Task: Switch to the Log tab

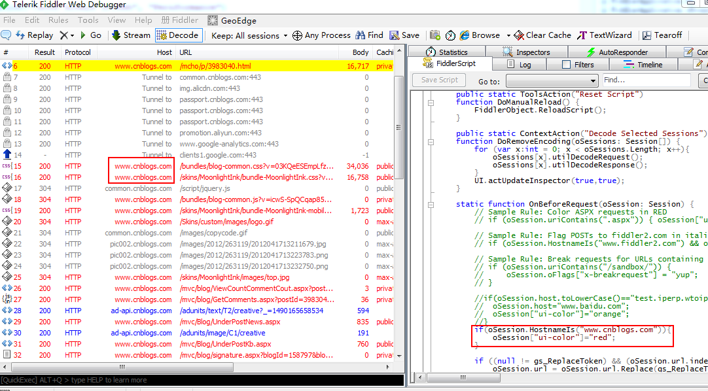Action: pyautogui.click(x=520, y=65)
